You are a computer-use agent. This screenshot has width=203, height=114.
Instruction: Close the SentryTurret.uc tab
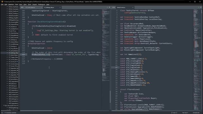tap(133, 8)
